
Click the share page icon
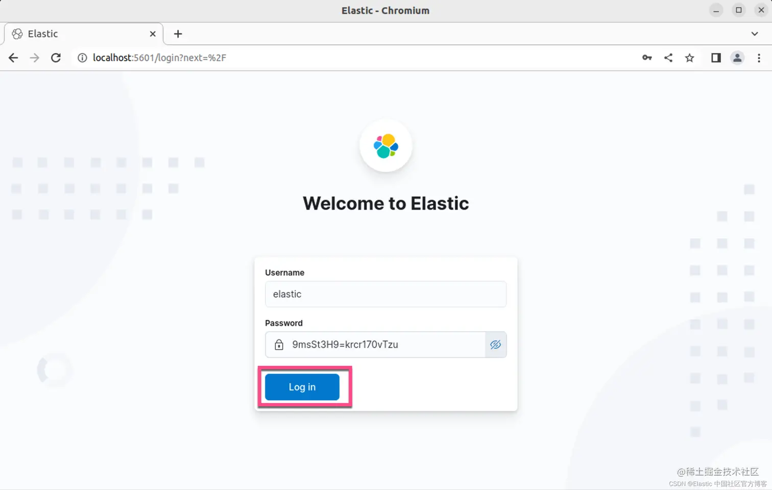[x=668, y=58]
